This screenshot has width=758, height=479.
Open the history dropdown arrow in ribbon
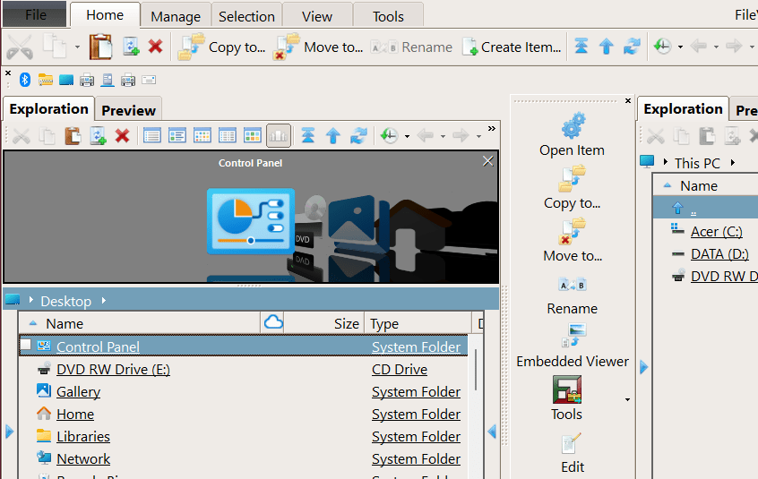pyautogui.click(x=680, y=47)
